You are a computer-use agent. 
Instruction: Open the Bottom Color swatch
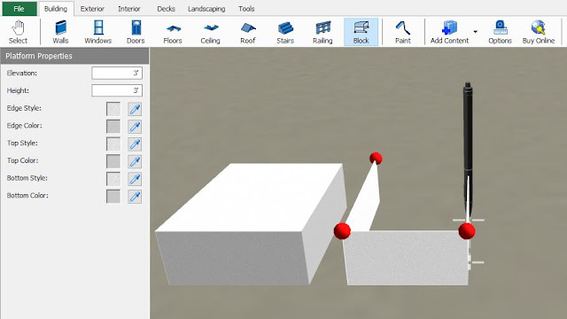113,197
